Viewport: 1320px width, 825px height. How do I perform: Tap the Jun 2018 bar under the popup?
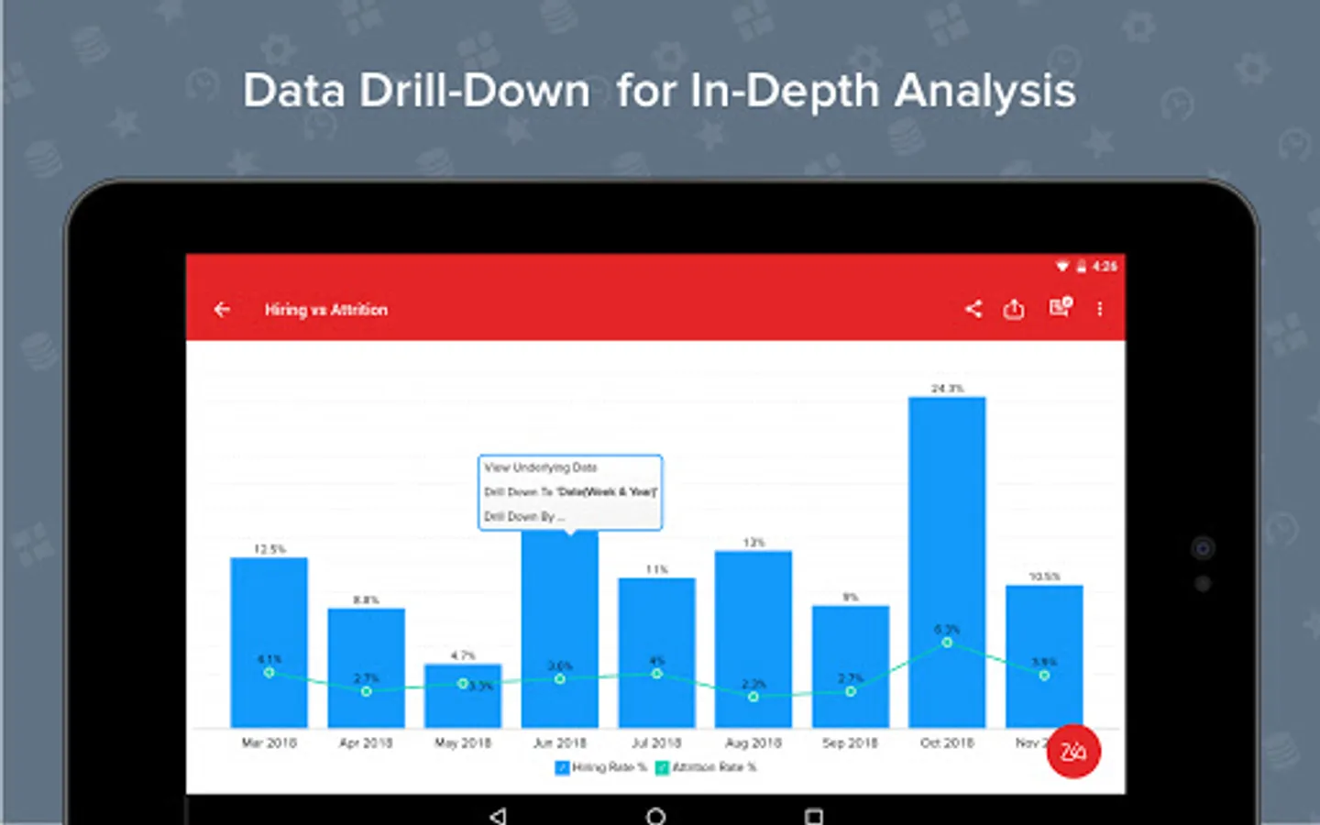point(560,630)
